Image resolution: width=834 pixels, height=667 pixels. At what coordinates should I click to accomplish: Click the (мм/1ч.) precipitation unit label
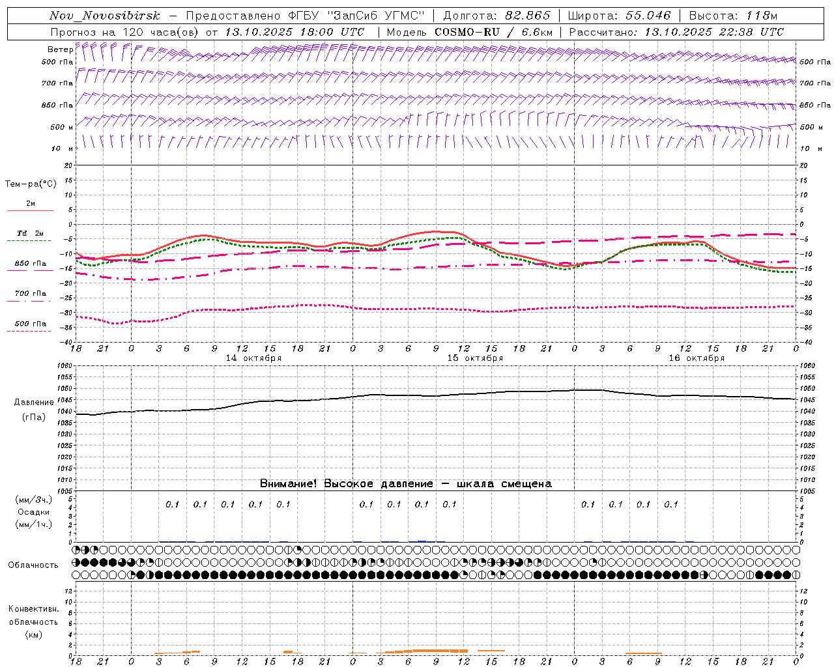[34, 524]
